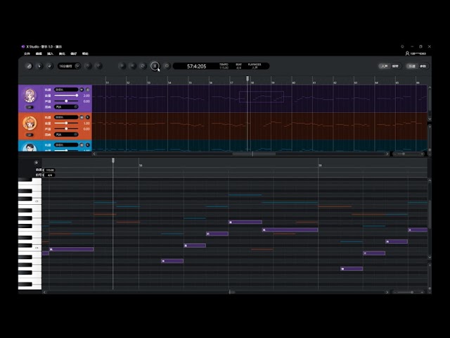This screenshot has width=450, height=338.
Task: Mute the purple track with M button
Action: pyautogui.click(x=82, y=89)
